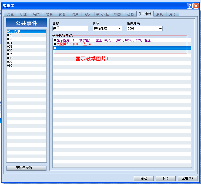Select the 敌人 tab
201x184 pixels.
(88, 14)
